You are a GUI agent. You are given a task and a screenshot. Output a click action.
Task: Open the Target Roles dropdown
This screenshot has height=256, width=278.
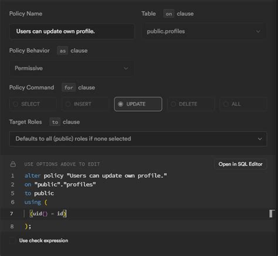tap(138, 139)
